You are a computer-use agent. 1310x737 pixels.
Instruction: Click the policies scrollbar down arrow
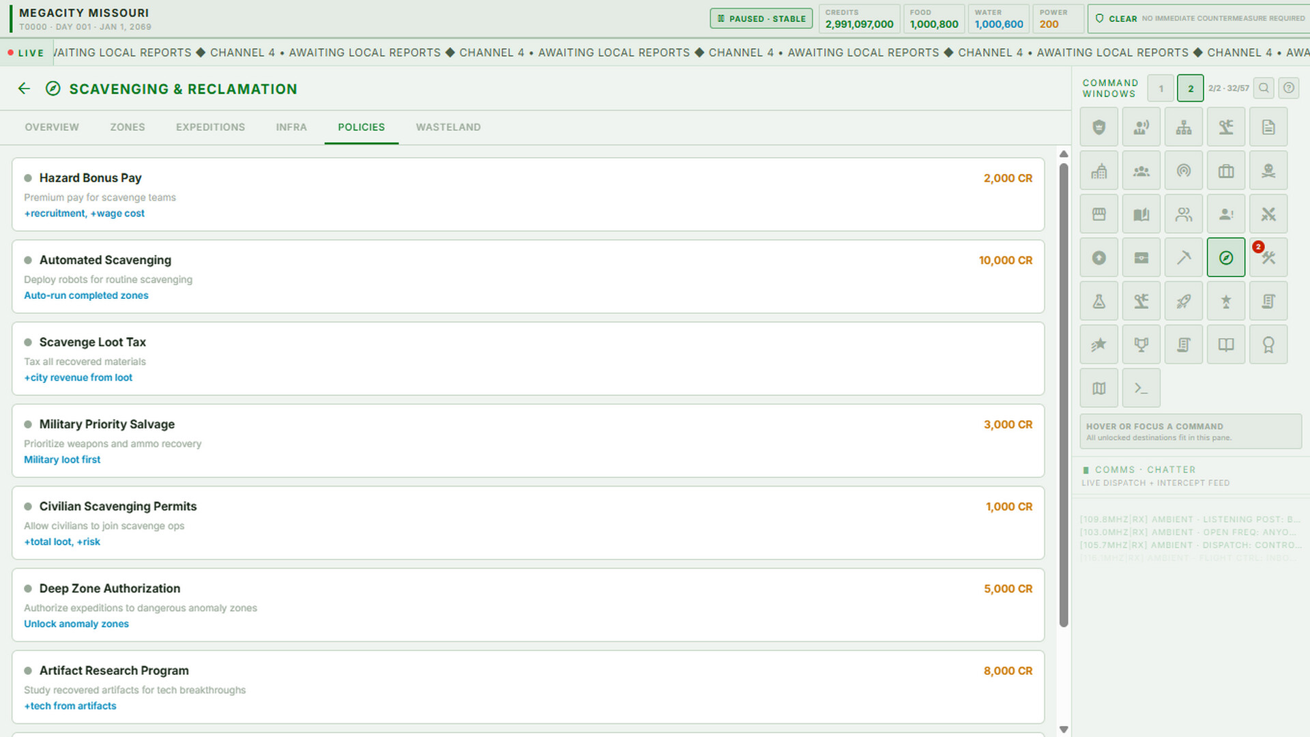click(1064, 729)
